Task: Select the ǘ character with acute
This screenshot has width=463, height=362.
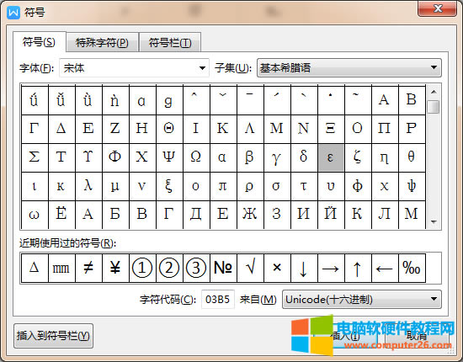Action: pyautogui.click(x=35, y=100)
